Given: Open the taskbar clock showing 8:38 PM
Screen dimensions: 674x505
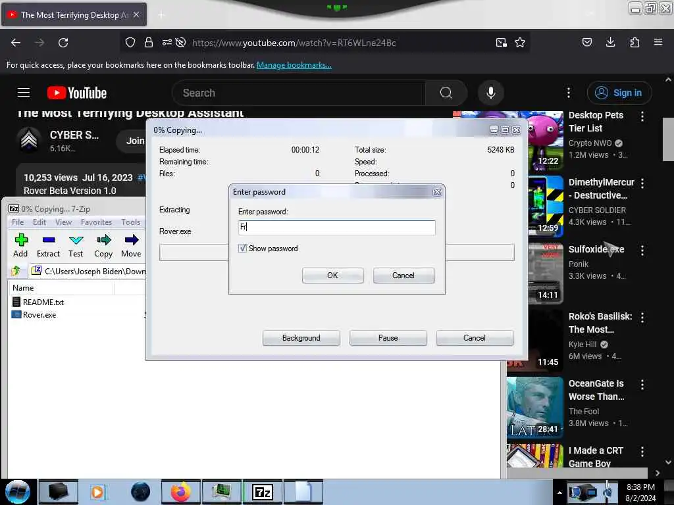Looking at the screenshot, I should point(640,493).
